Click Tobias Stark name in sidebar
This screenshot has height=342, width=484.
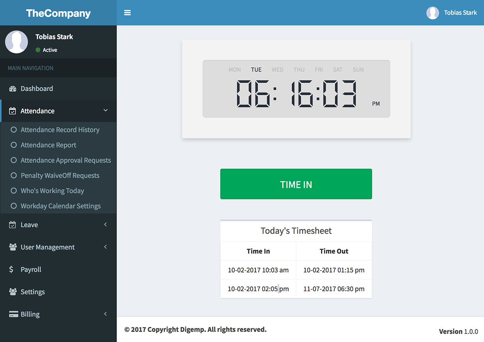(54, 37)
